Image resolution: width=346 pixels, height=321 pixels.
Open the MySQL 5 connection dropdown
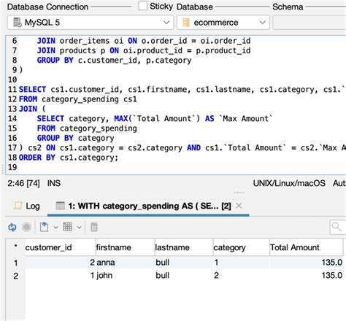click(91, 23)
